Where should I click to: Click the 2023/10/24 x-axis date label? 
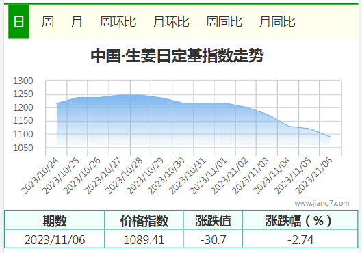coord(40,176)
